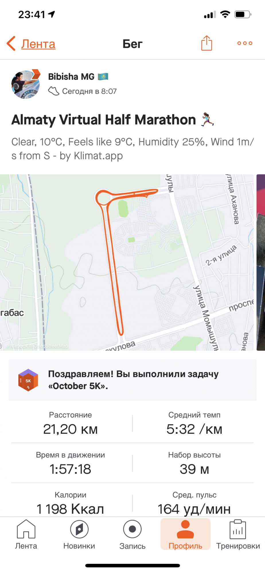This screenshot has height=573, width=265.
Task: Open the October 5K challenge badge
Action: click(x=28, y=380)
